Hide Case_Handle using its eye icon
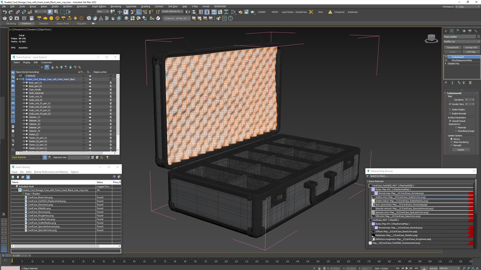This screenshot has height=270, width=481. [24, 89]
